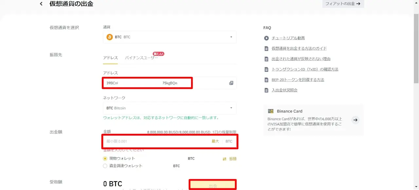Click the FAQ heading
The height and width of the screenshot is (190, 419).
(x=267, y=28)
